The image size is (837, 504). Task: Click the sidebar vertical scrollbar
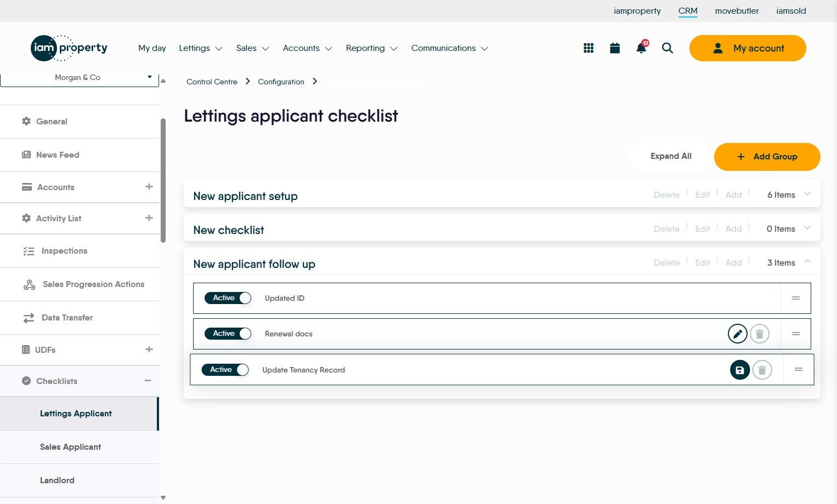coord(163,181)
